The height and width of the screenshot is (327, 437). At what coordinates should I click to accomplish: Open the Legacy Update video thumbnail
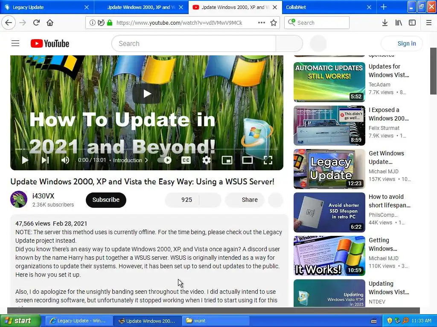coord(329,169)
